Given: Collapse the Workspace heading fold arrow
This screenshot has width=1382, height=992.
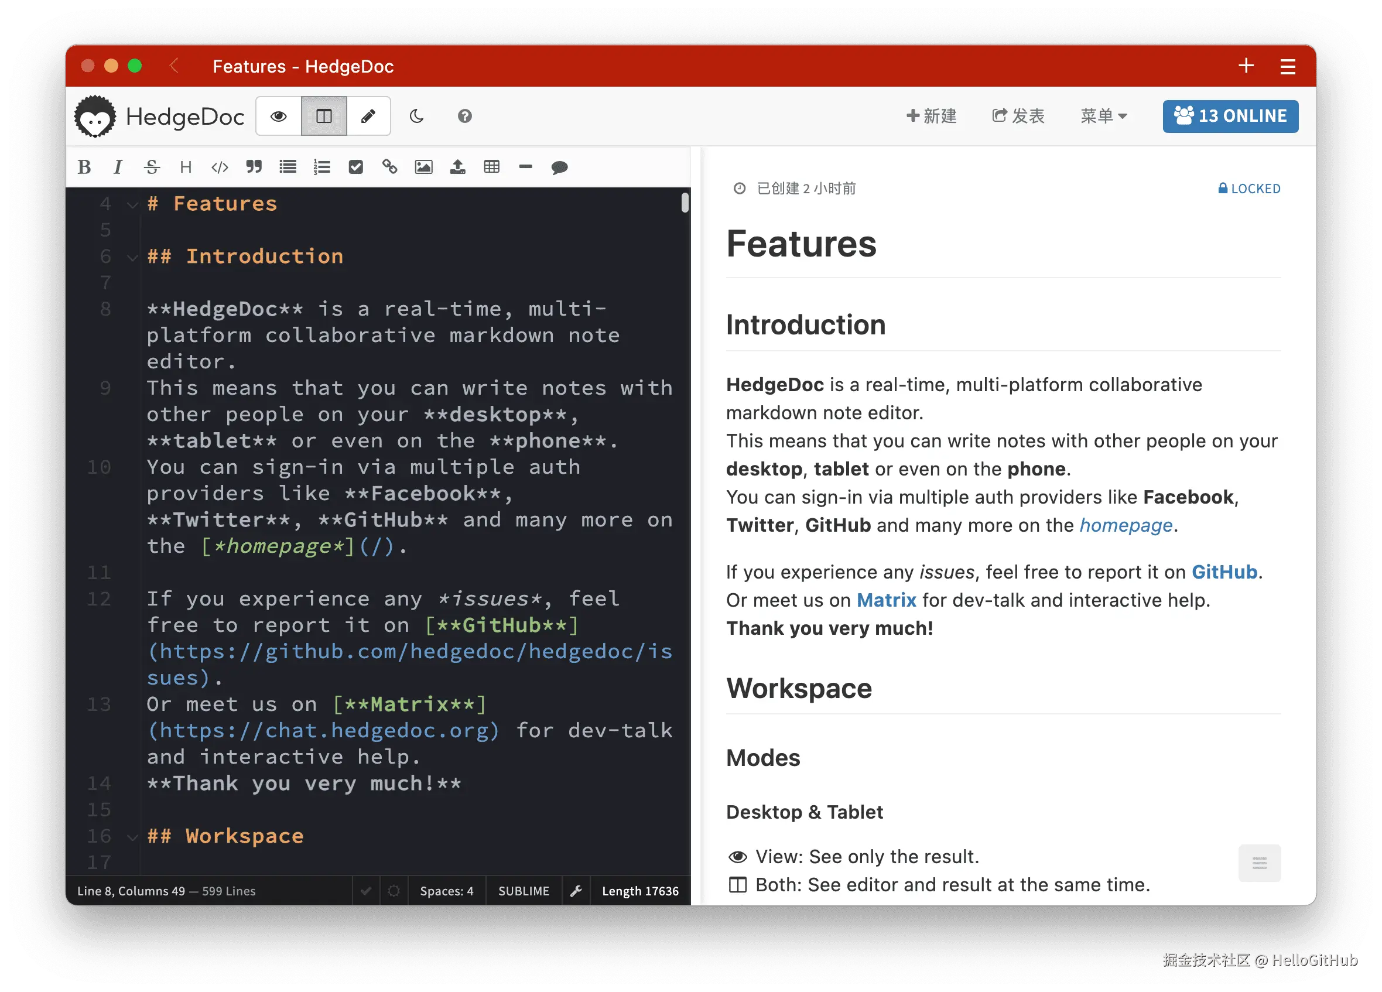Looking at the screenshot, I should (132, 837).
